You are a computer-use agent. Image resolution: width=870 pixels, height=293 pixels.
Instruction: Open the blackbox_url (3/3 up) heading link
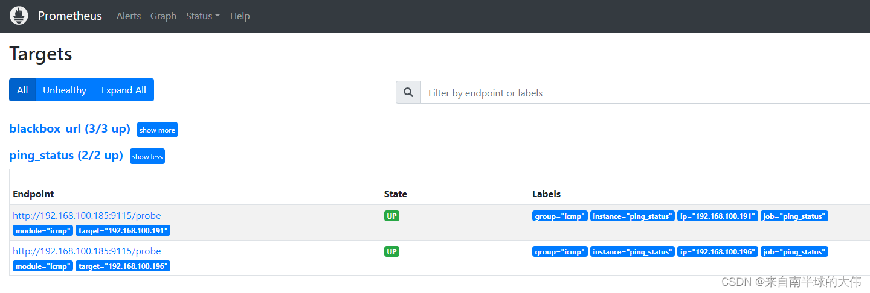pyautogui.click(x=70, y=128)
